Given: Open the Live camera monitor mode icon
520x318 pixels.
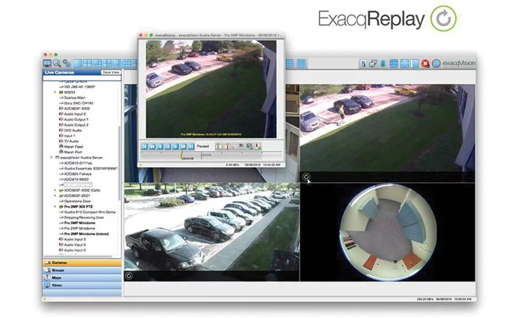Looking at the screenshot, I should point(47,62).
